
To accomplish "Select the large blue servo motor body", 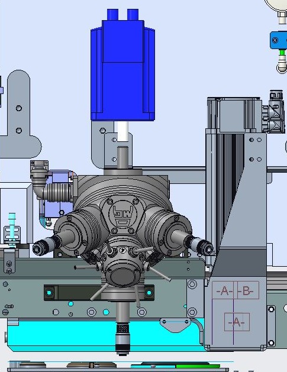I will point(122,70).
